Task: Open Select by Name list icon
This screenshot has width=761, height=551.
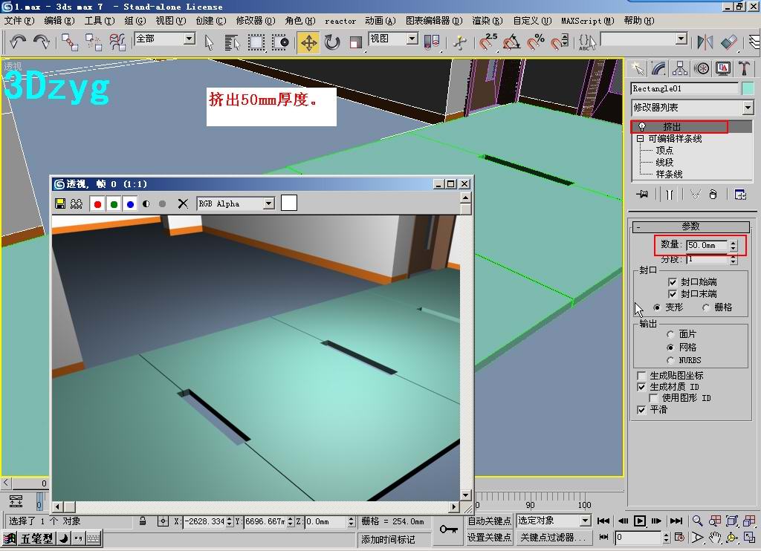Action: [233, 42]
